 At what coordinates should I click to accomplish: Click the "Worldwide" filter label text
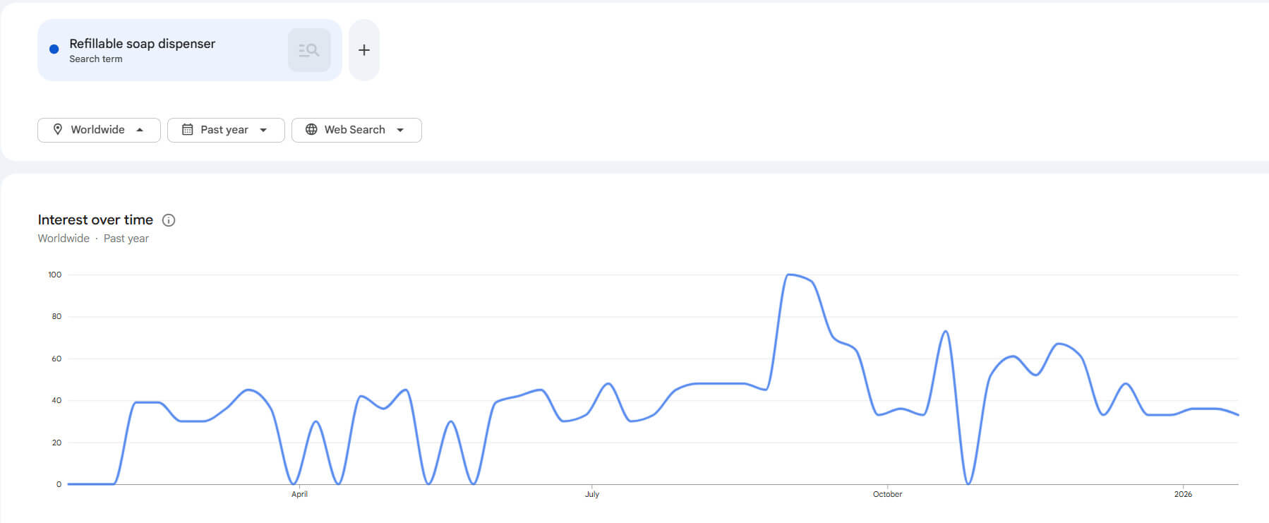97,130
